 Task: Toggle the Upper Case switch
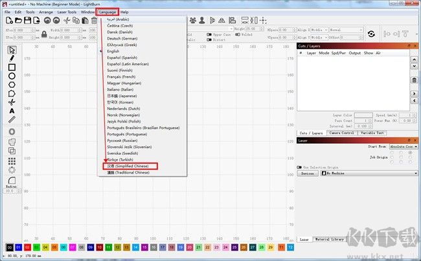(x=209, y=34)
